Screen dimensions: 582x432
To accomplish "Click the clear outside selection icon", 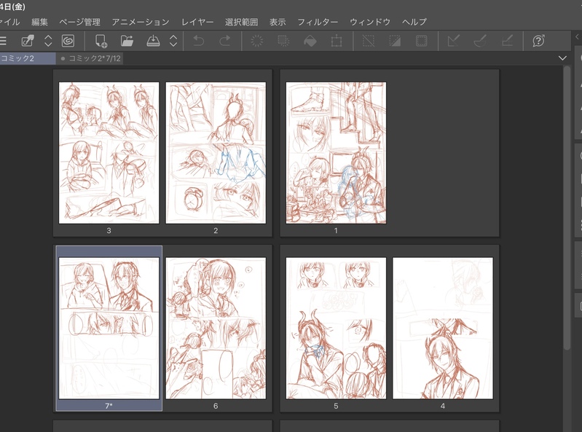I will [x=283, y=41].
